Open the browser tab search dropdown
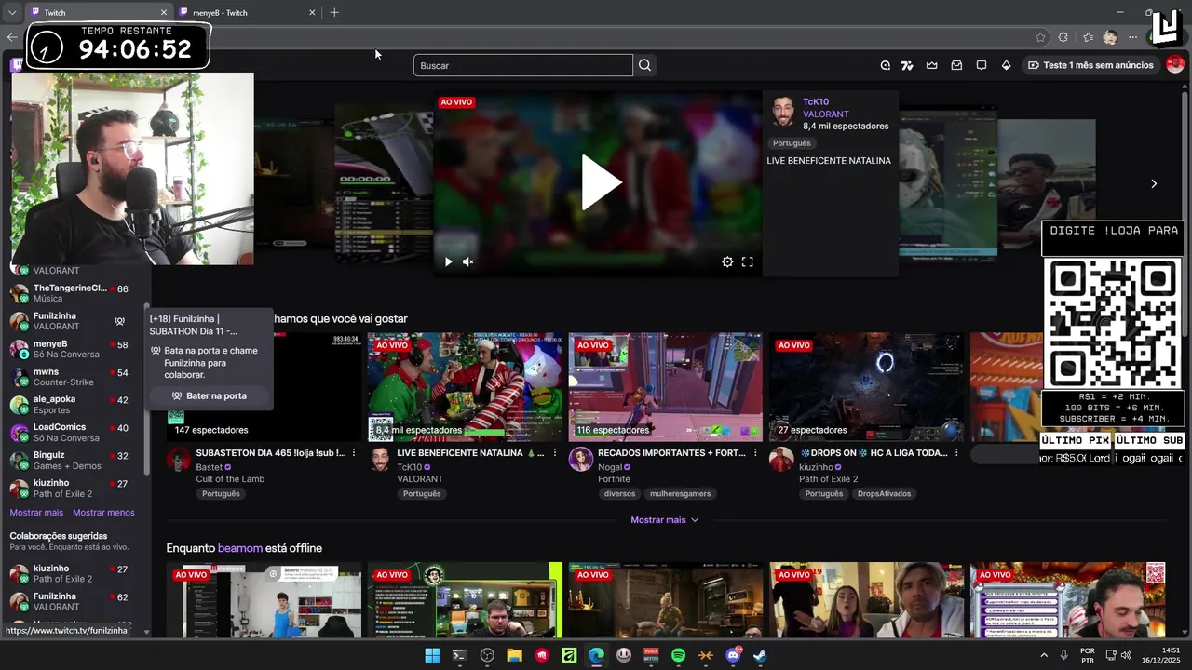Screen dimensions: 1192x670 (12, 13)
